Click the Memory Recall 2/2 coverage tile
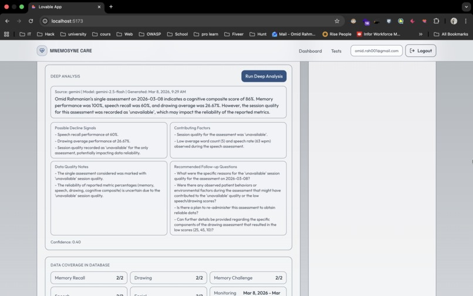Image resolution: width=473 pixels, height=296 pixels. click(x=89, y=278)
